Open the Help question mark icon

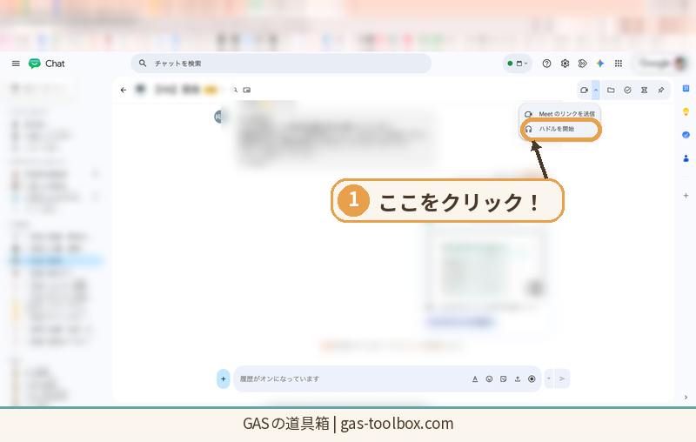click(x=546, y=64)
